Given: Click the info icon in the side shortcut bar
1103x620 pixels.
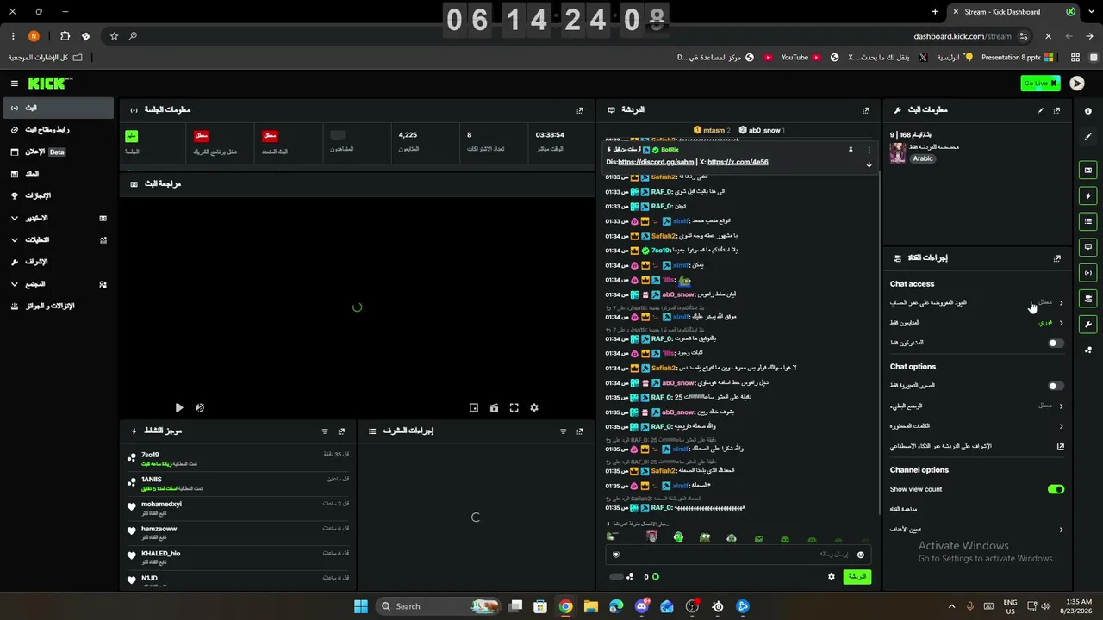Looking at the screenshot, I should tap(1088, 111).
